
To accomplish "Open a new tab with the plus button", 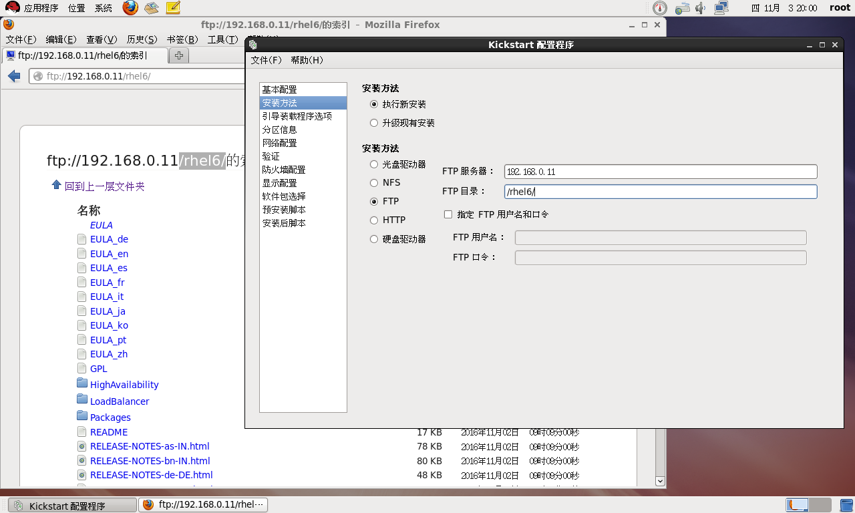I will (x=179, y=55).
